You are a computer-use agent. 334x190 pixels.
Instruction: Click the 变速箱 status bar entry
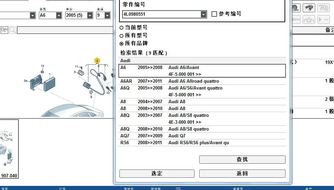pyautogui.click(x=156, y=189)
